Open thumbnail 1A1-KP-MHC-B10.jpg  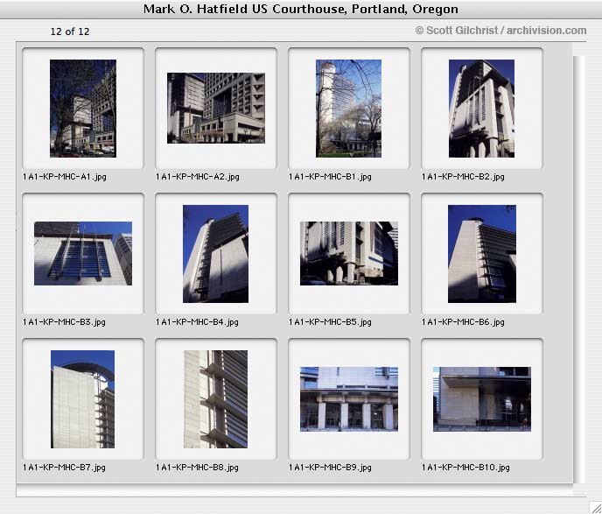coord(482,399)
